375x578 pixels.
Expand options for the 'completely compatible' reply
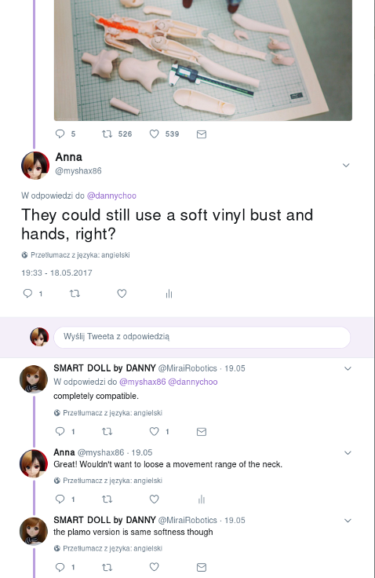tap(348, 368)
